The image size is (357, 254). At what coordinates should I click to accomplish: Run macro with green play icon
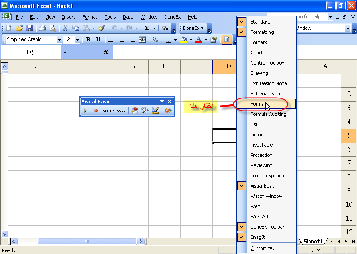(x=85, y=111)
